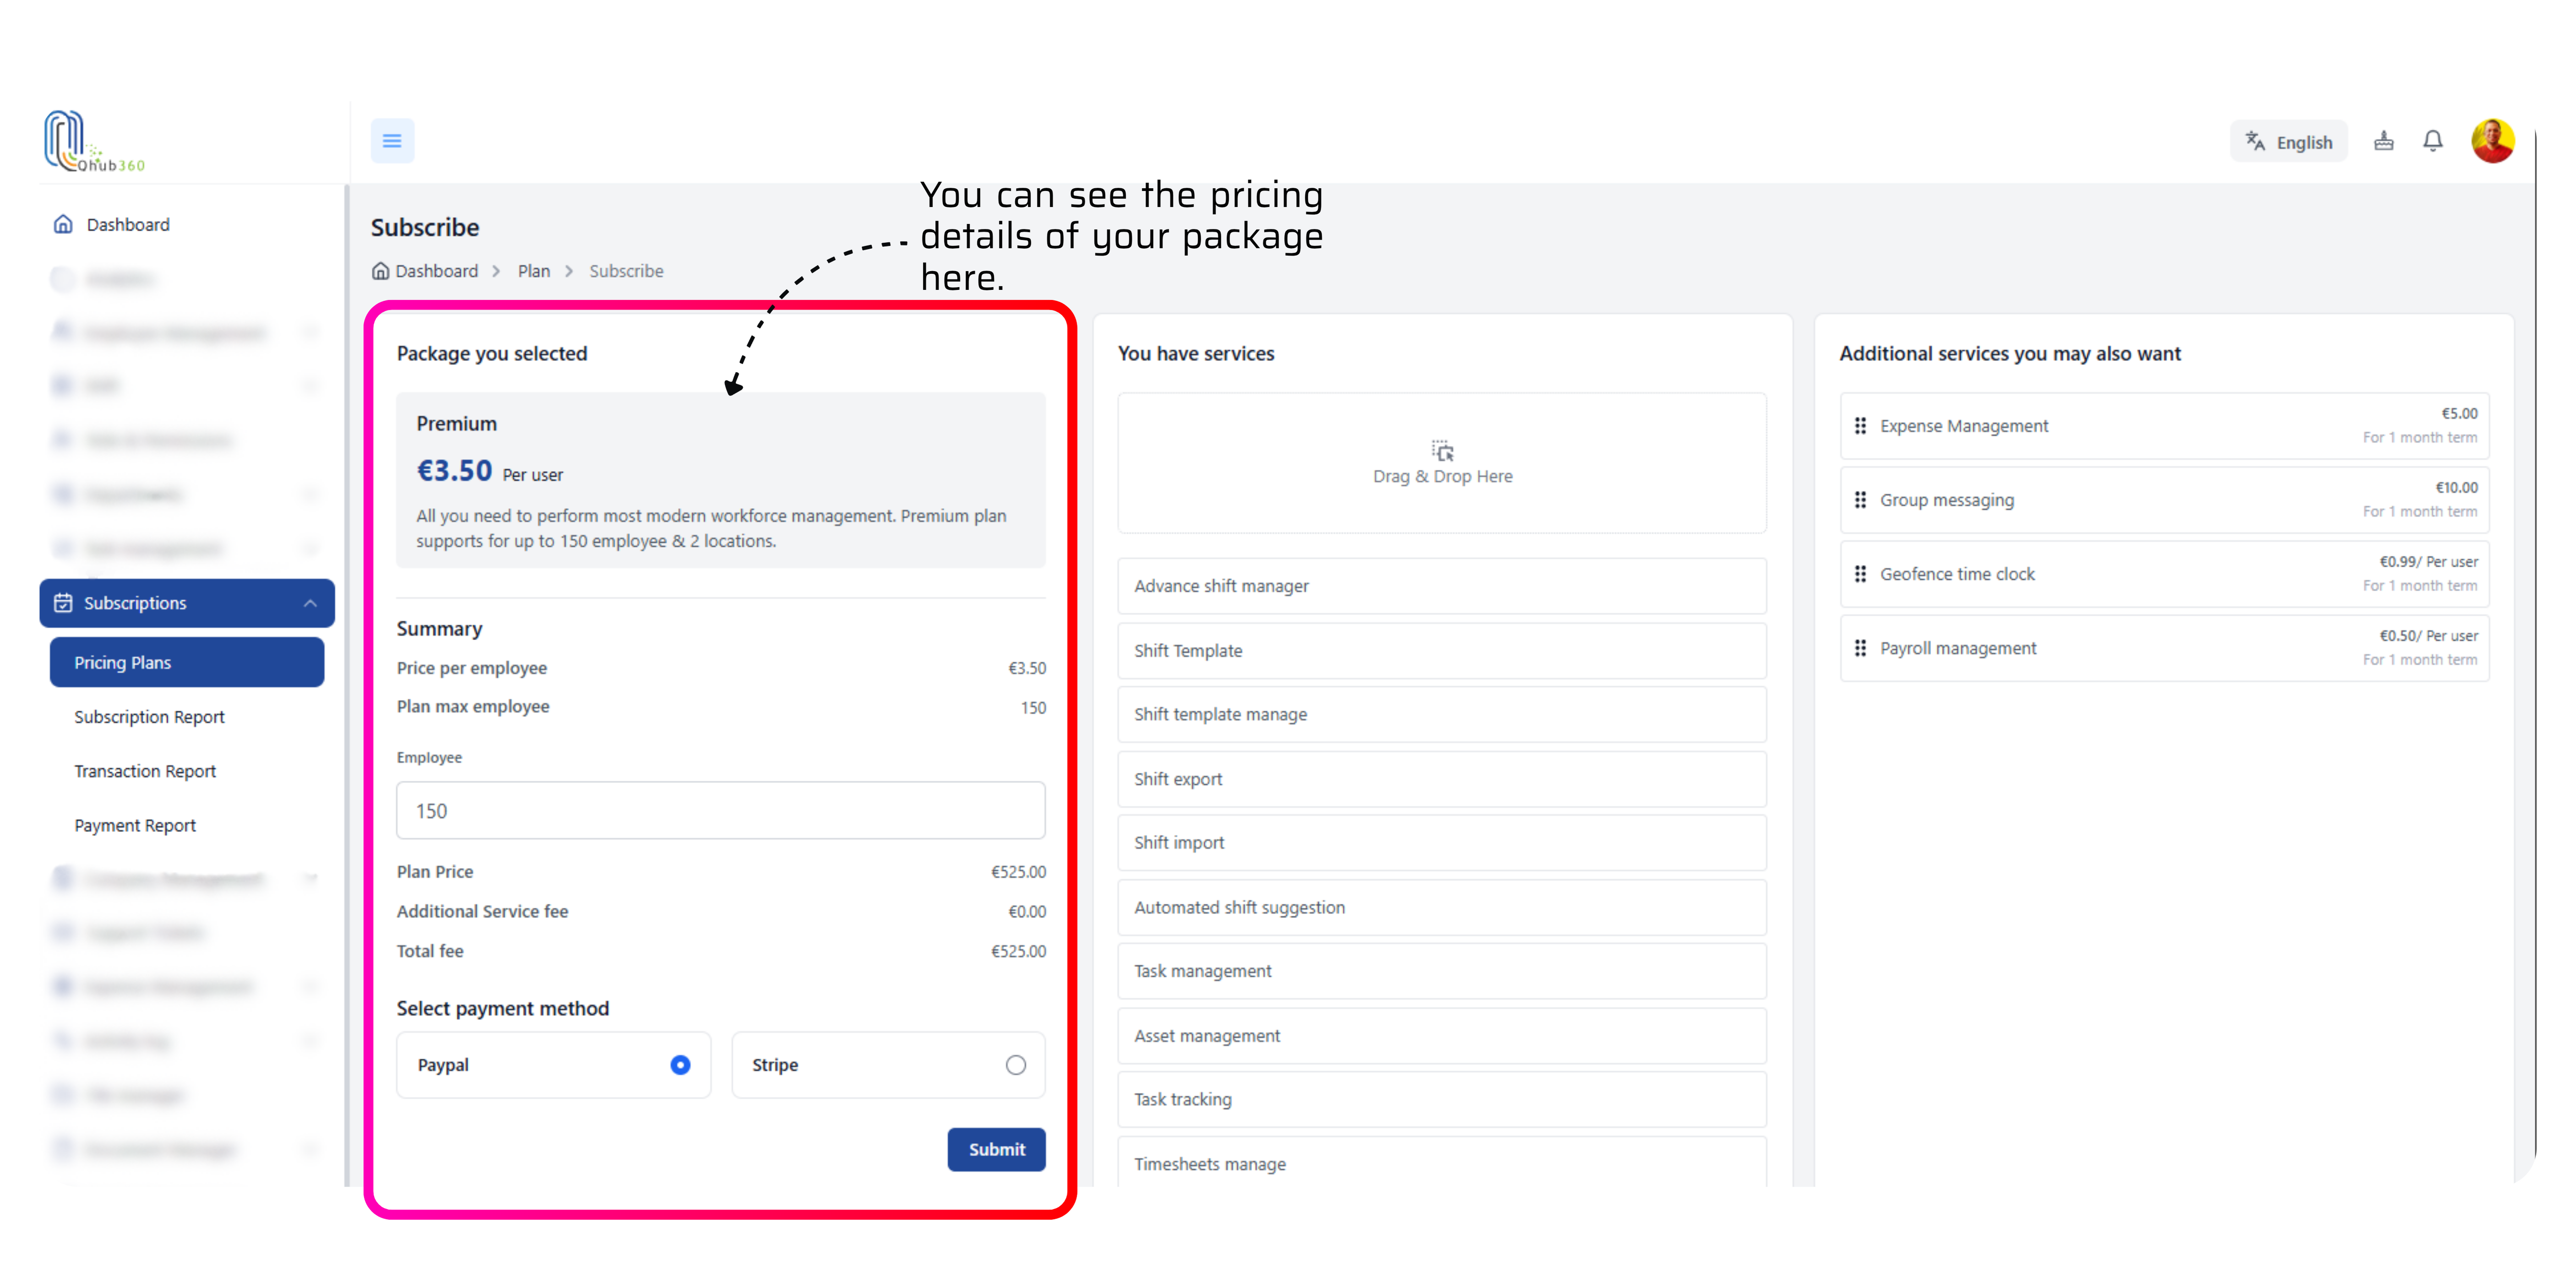Open the user profile avatar
Screen dimensions: 2576x1288
[x=2492, y=141]
